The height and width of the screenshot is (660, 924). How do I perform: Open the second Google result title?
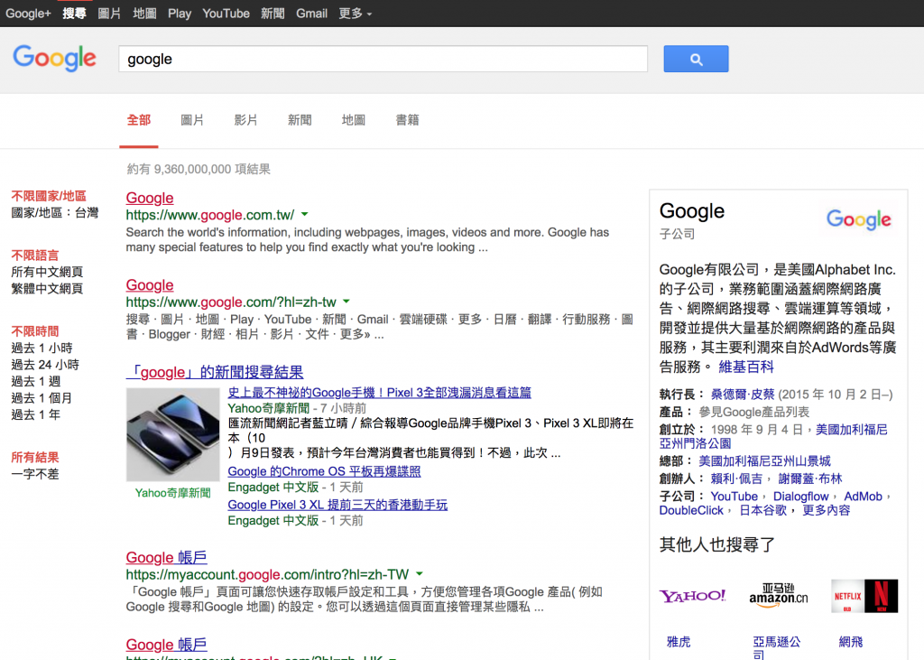[150, 285]
